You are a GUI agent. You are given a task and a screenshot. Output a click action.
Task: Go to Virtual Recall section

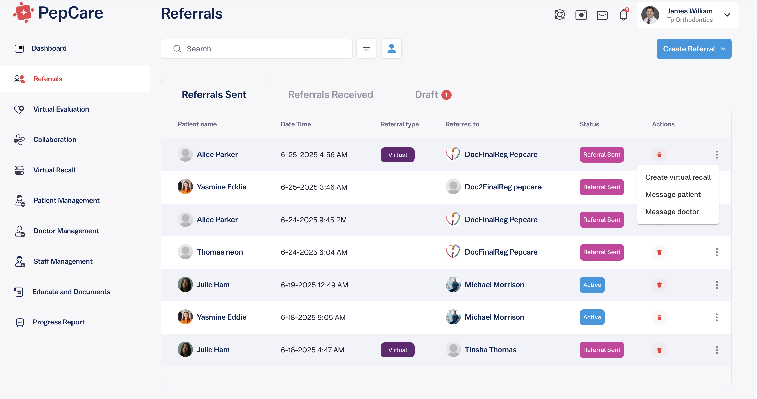pyautogui.click(x=45, y=170)
